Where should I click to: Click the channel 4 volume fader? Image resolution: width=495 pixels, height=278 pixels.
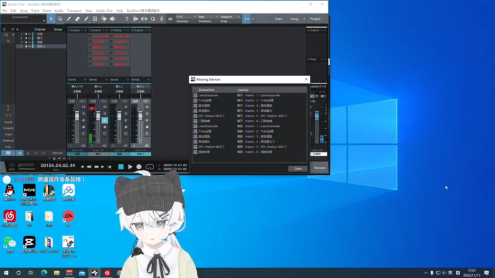point(140,116)
